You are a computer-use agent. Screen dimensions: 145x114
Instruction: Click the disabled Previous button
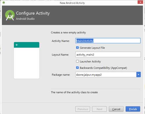(x=83, y=109)
